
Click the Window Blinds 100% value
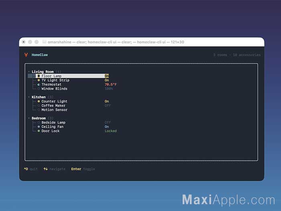[109, 89]
